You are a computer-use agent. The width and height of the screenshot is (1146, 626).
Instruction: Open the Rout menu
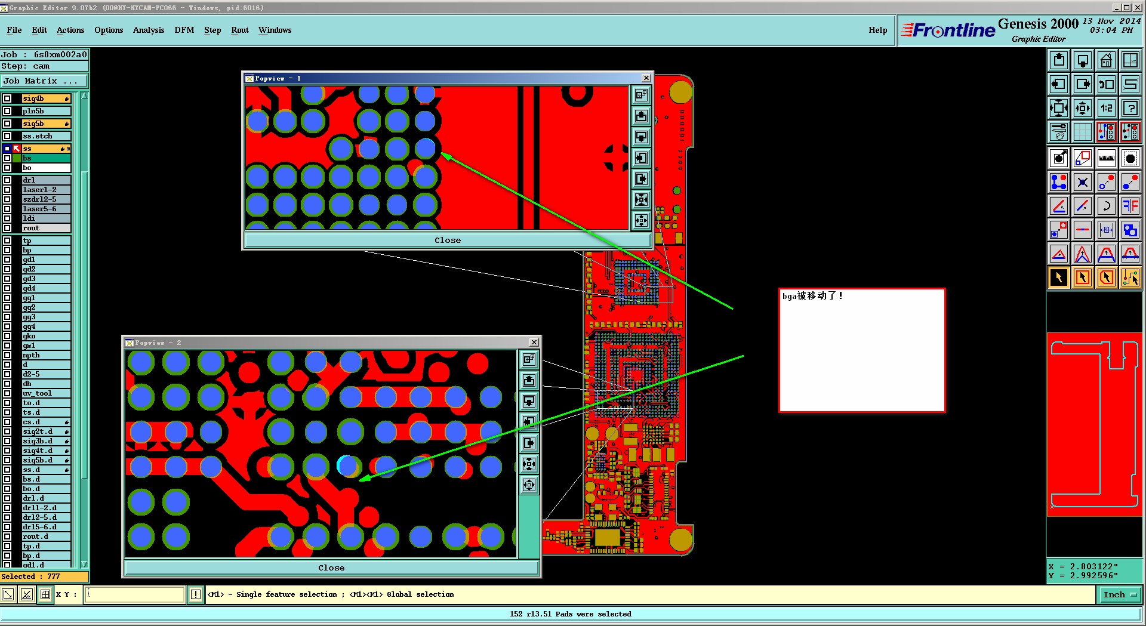[240, 30]
